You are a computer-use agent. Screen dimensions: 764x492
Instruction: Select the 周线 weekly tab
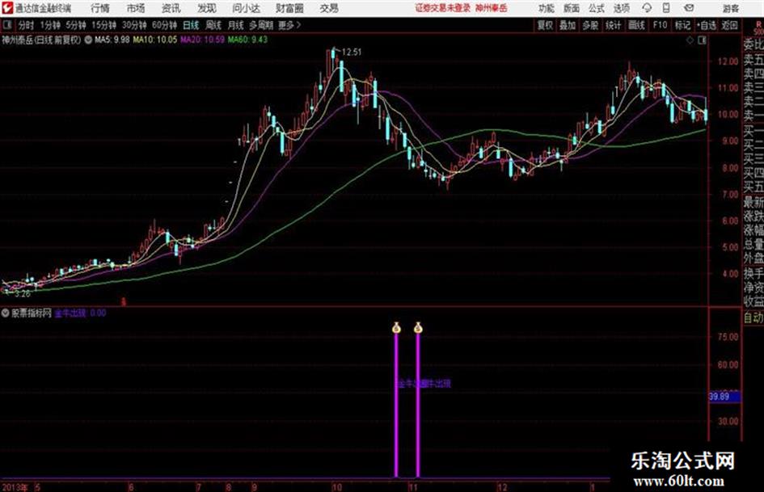(x=213, y=25)
